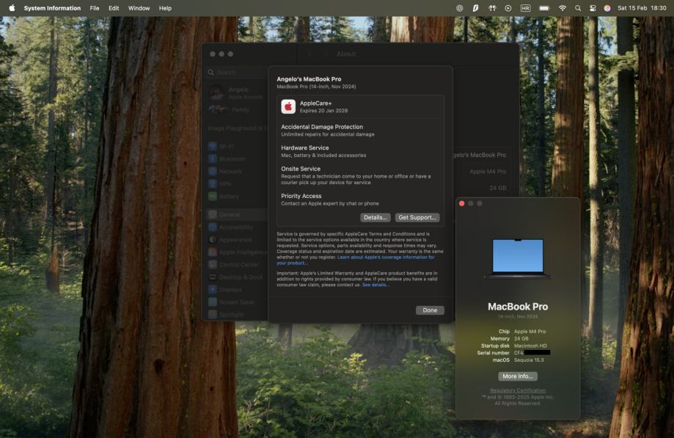This screenshot has width=674, height=438.
Task: Click the Siri menu bar icon
Action: (x=607, y=8)
